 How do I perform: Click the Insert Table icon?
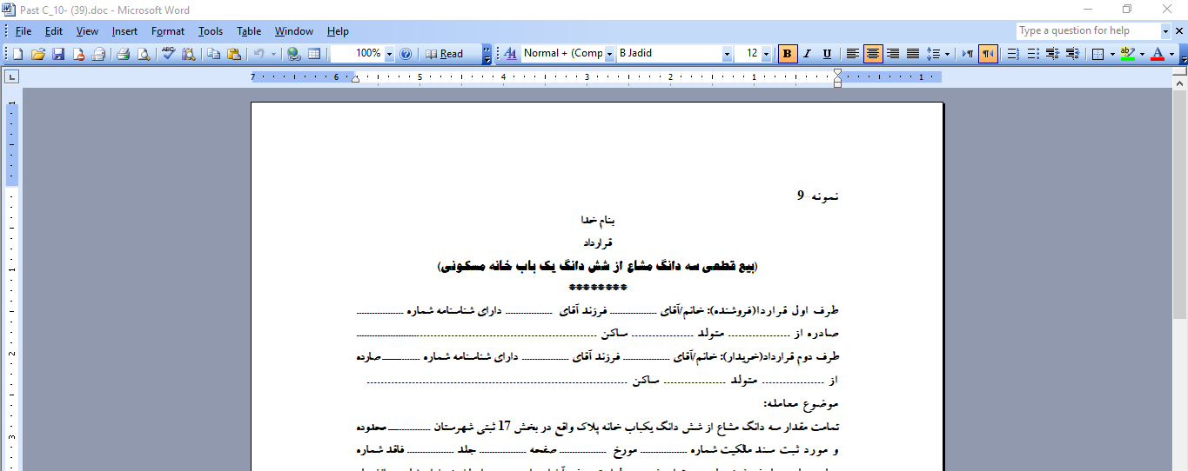[314, 54]
